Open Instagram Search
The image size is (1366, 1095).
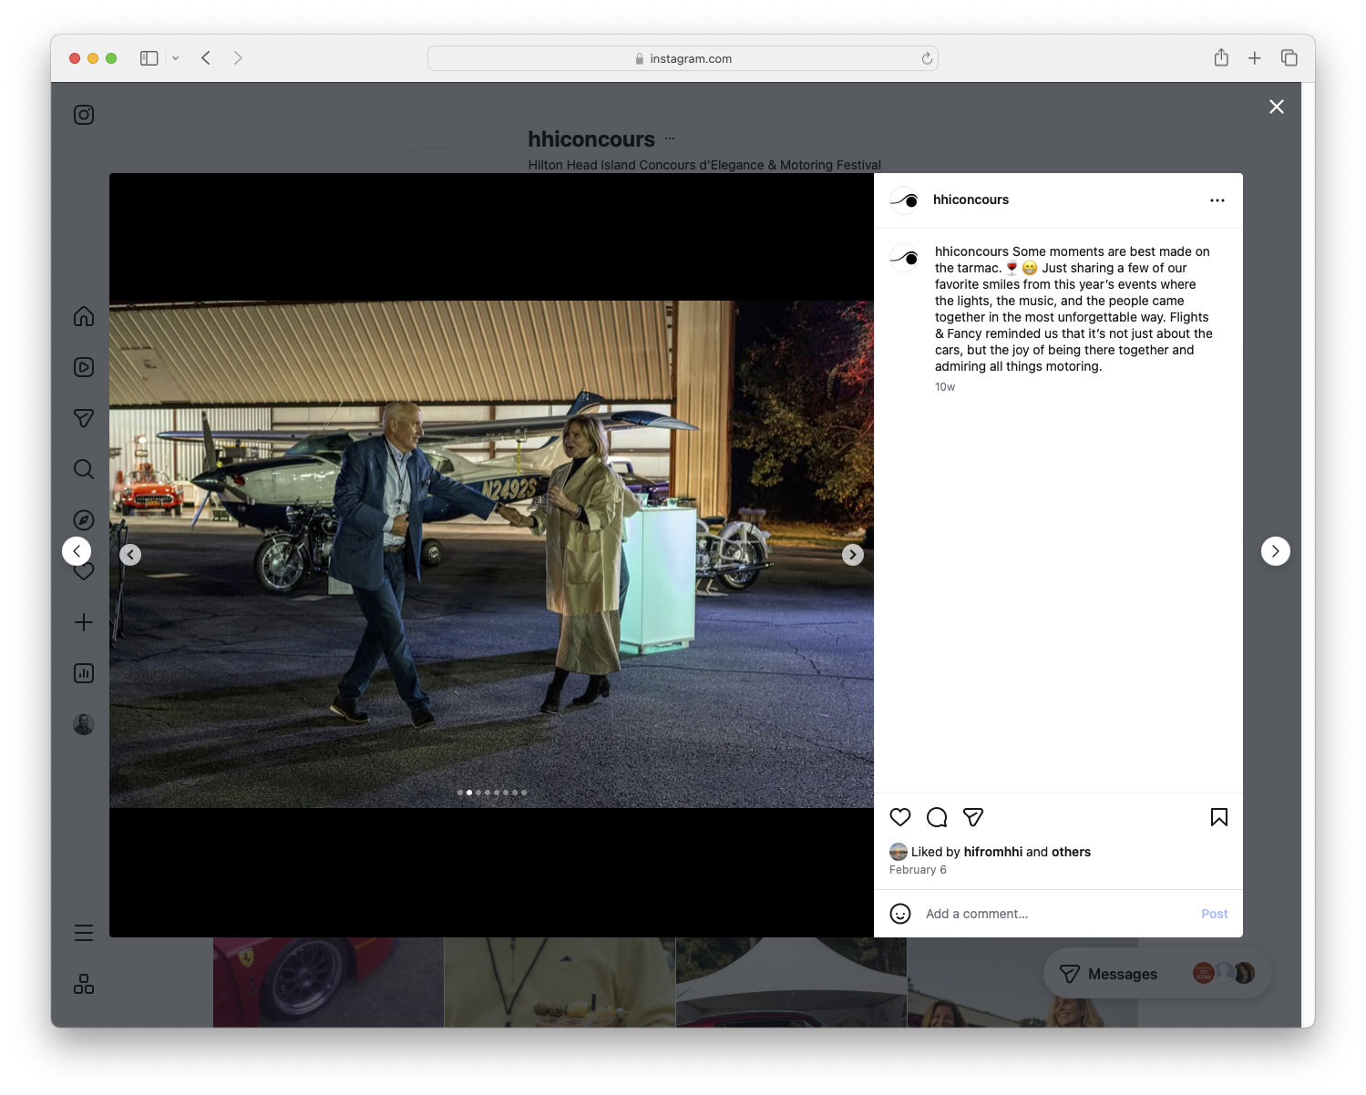[83, 469]
